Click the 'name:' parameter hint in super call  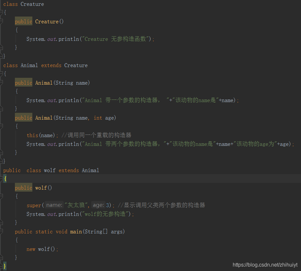coord(54,205)
